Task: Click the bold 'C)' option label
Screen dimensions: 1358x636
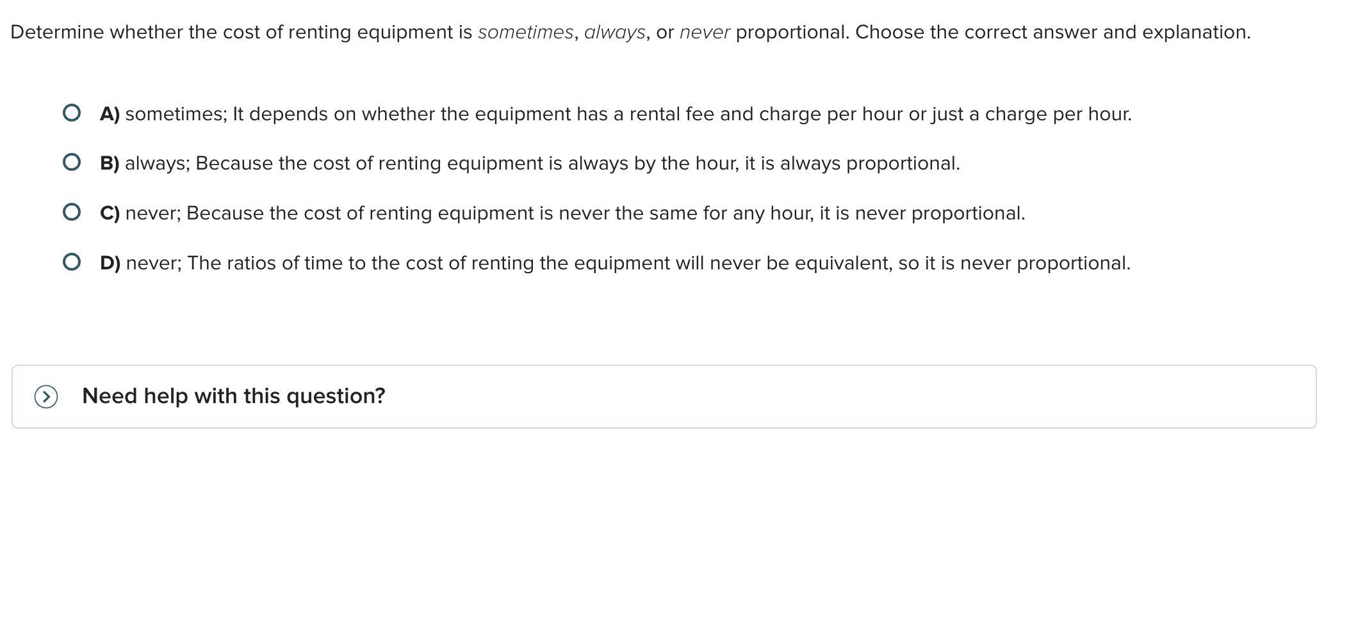Action: click(110, 213)
